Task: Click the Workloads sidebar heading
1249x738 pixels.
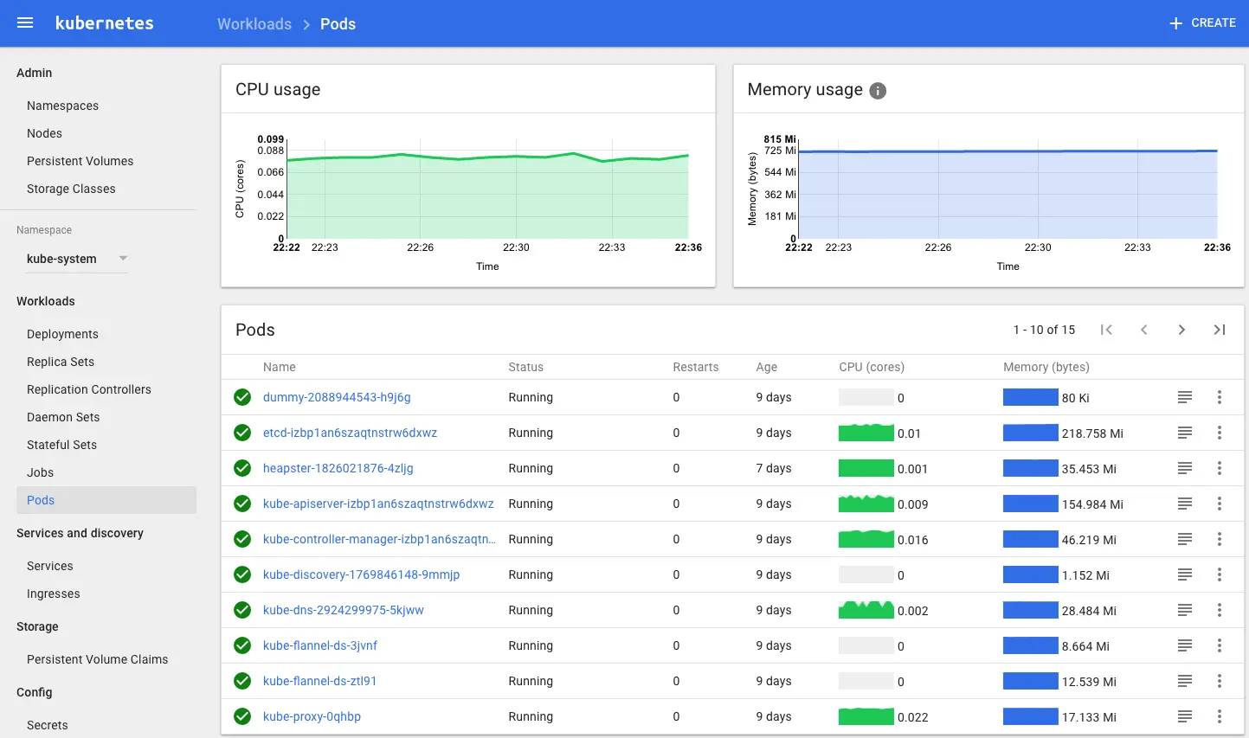Action: tap(46, 301)
